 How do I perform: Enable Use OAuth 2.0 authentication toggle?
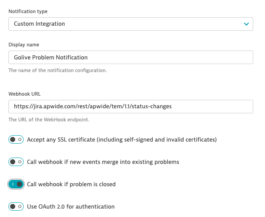16,206
